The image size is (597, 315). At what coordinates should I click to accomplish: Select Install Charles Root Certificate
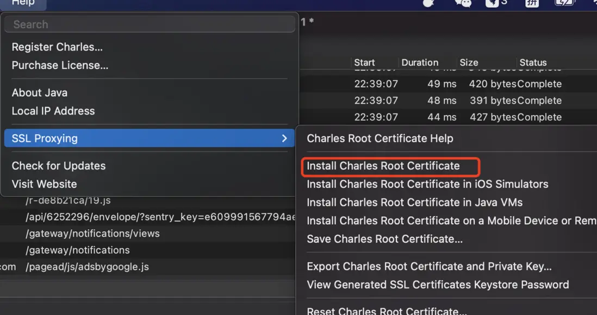tap(383, 166)
